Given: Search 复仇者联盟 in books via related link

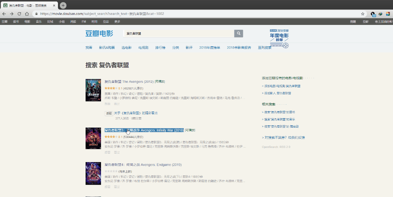Looking at the screenshot, I should (x=279, y=112).
